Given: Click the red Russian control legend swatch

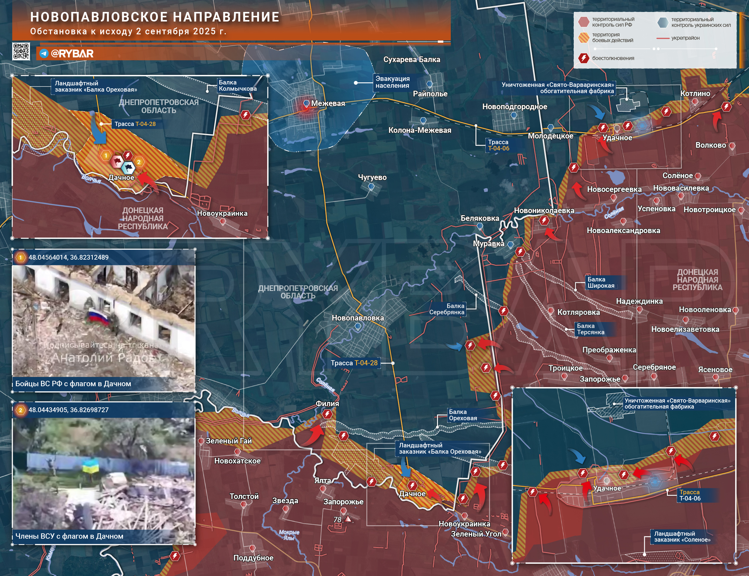Looking at the screenshot, I should click(583, 22).
